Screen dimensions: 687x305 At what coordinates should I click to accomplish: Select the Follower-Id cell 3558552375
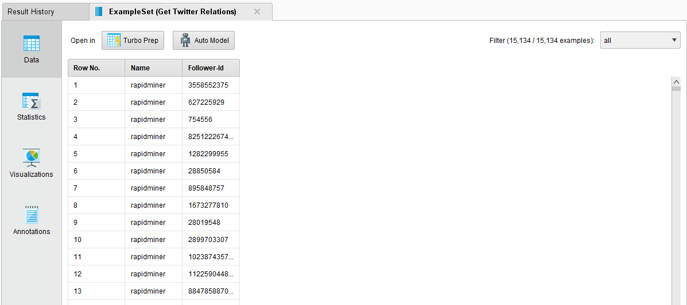pyautogui.click(x=208, y=85)
